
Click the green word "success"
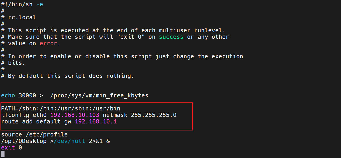pos(171,37)
